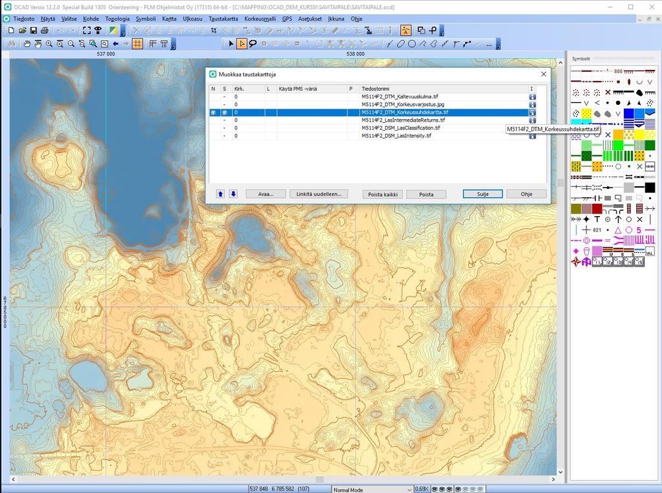The height and width of the screenshot is (493, 662).
Task: Toggle spot-color visibility eye of Korkeussuhdekartta row
Action: (224, 113)
